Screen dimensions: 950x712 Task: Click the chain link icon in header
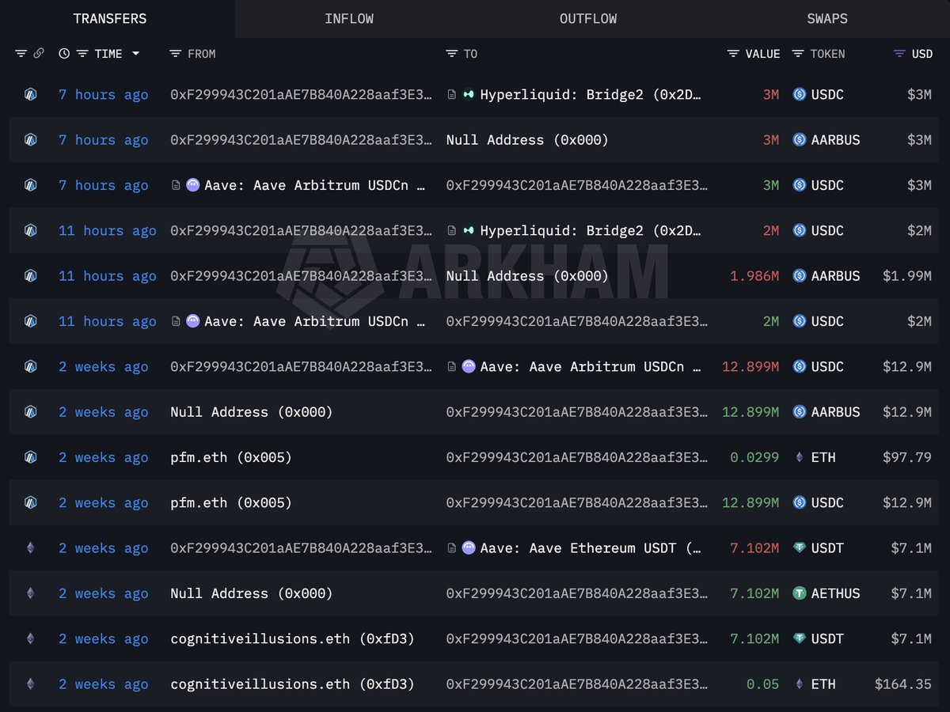(x=38, y=54)
